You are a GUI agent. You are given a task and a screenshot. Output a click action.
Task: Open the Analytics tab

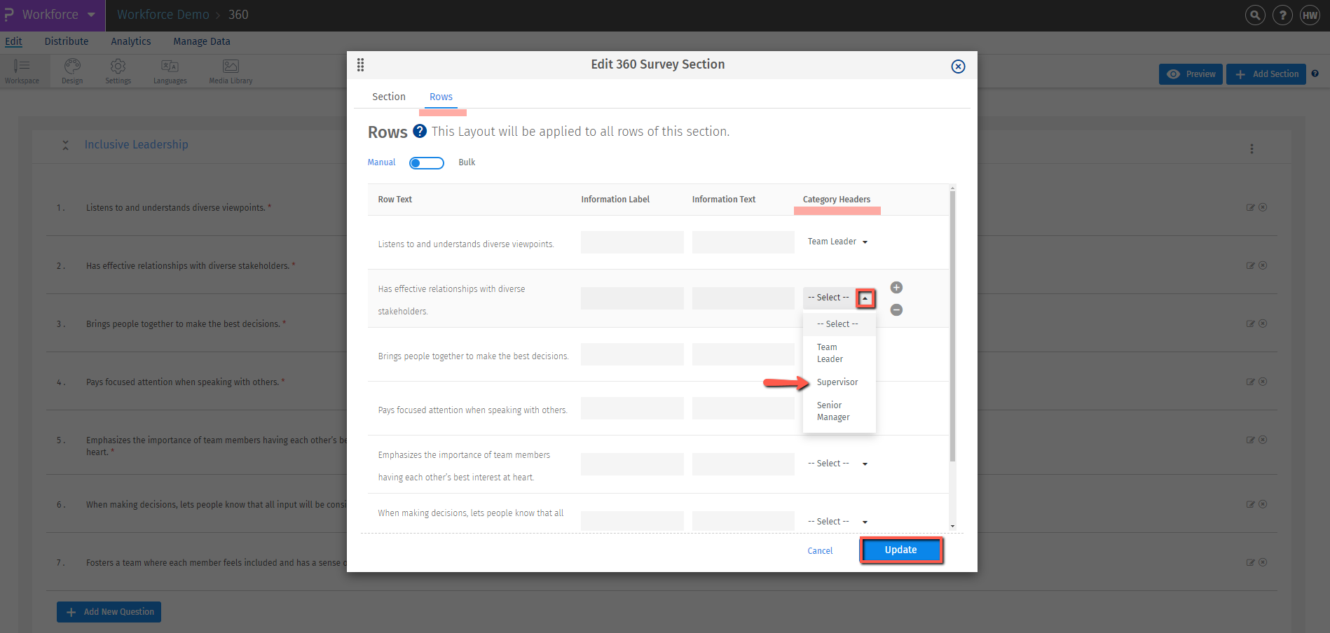pos(131,41)
